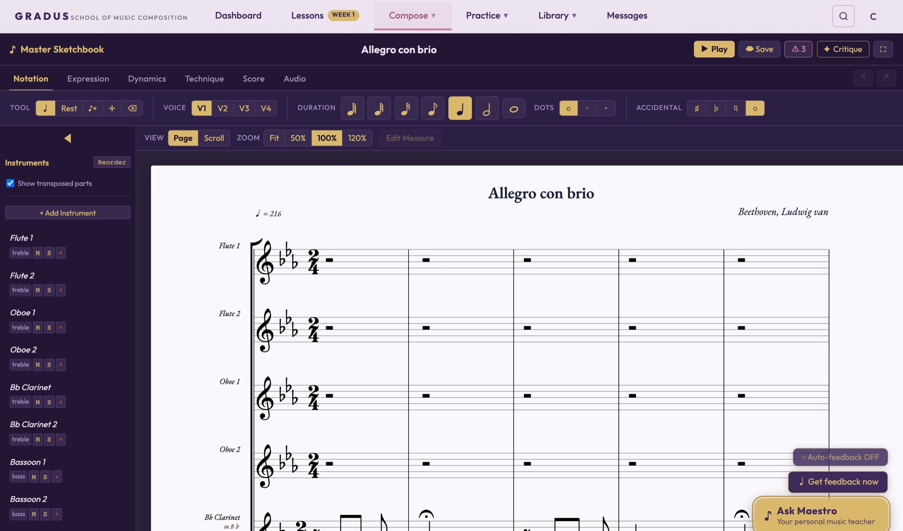Go to the Dashboard page
This screenshot has height=531, width=903.
238,16
